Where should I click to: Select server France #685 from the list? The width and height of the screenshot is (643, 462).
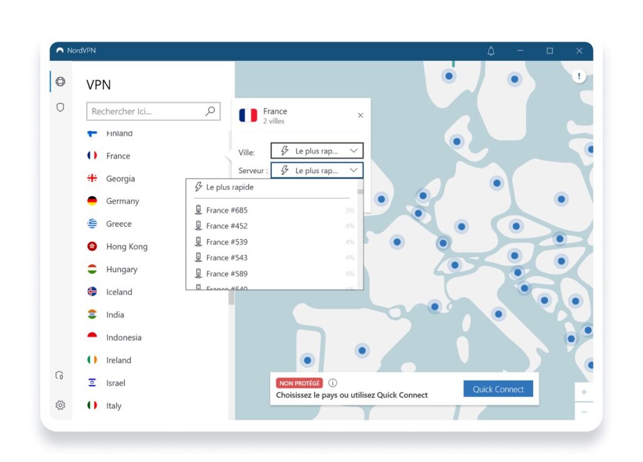[226, 210]
